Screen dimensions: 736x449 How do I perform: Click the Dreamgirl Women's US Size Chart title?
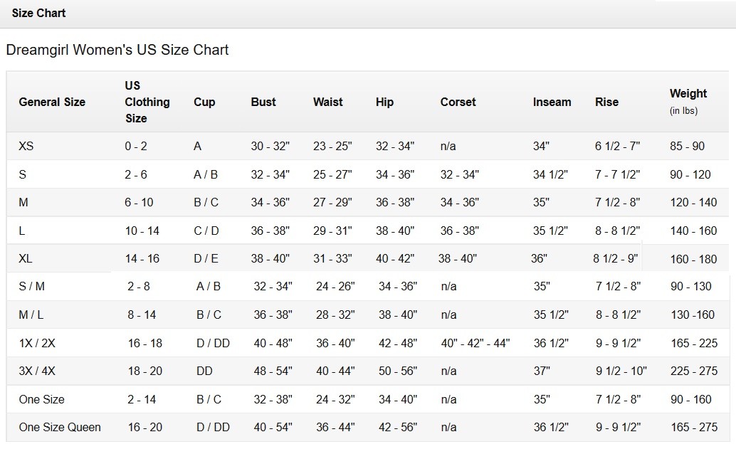tap(117, 51)
